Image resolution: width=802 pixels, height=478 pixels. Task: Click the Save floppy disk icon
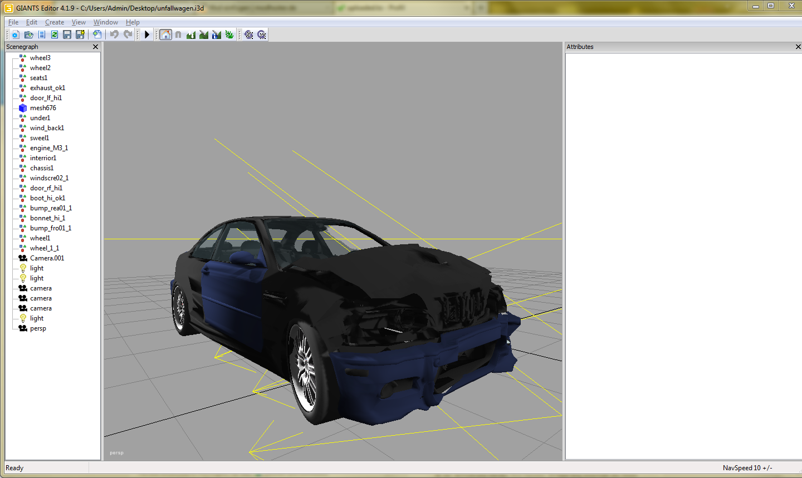point(67,35)
